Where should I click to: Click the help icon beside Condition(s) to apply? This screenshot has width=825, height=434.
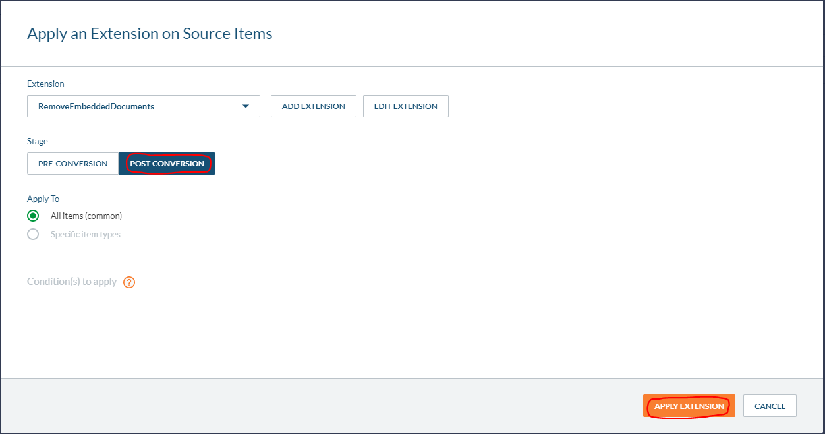click(x=129, y=282)
